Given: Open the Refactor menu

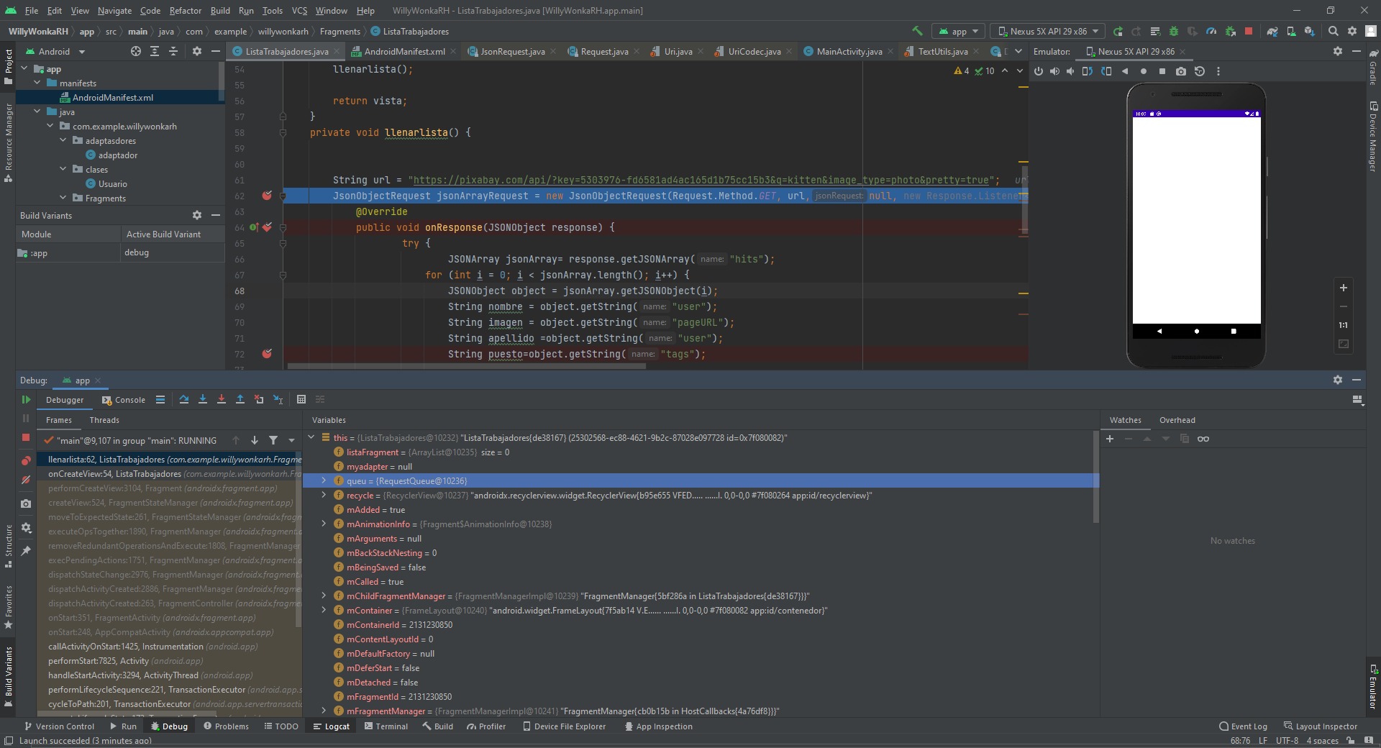Looking at the screenshot, I should point(186,10).
